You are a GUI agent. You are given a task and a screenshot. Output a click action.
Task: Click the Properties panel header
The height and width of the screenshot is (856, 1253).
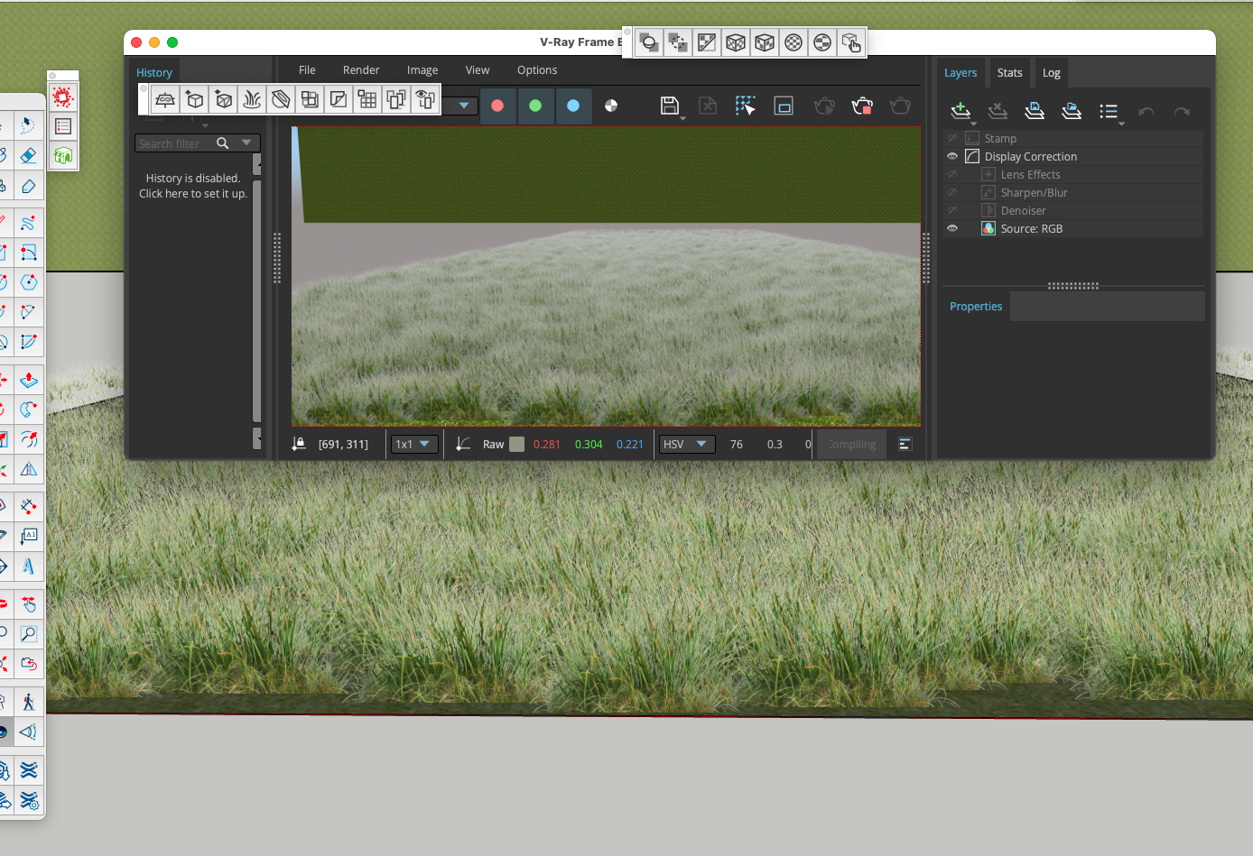976,306
